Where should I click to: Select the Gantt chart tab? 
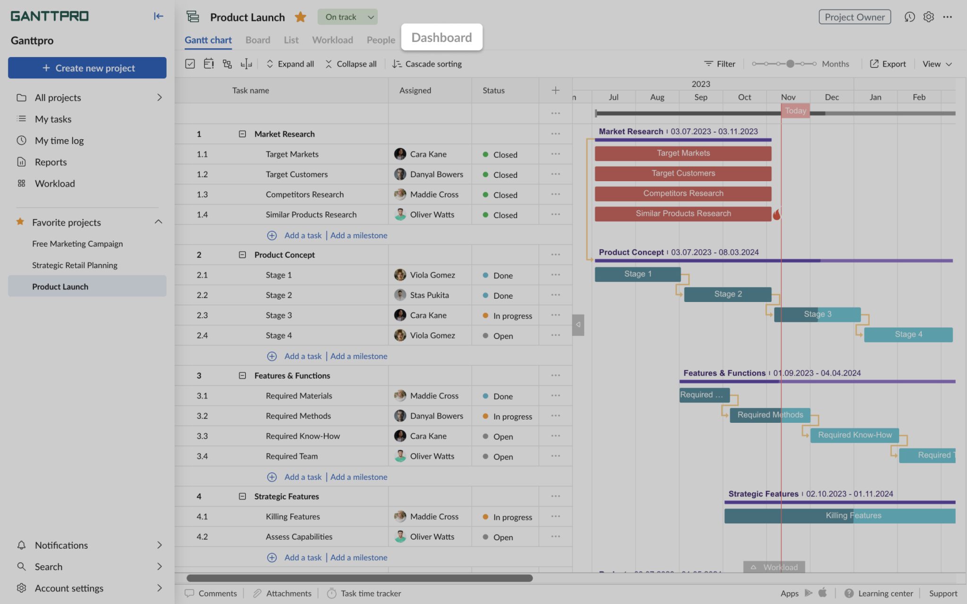click(208, 40)
